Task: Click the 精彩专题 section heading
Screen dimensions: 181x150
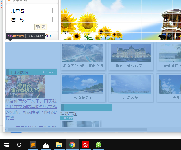Action: (x=69, y=114)
